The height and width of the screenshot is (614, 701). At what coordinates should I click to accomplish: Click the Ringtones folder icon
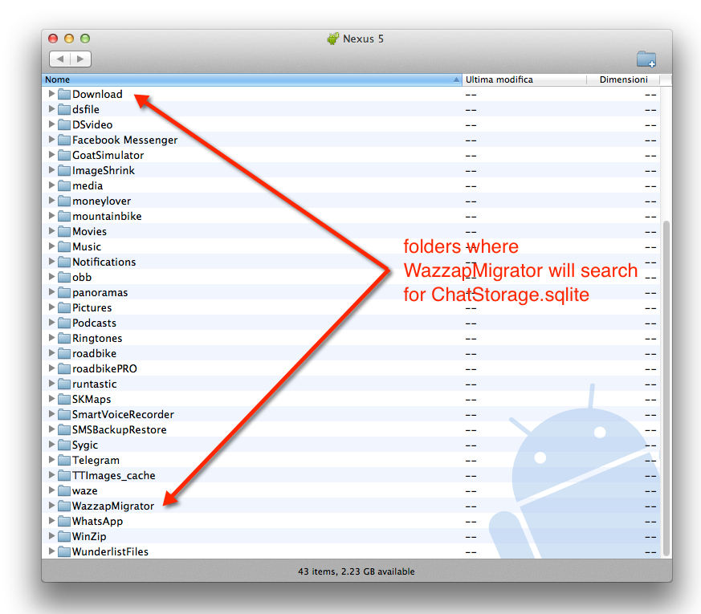[64, 338]
